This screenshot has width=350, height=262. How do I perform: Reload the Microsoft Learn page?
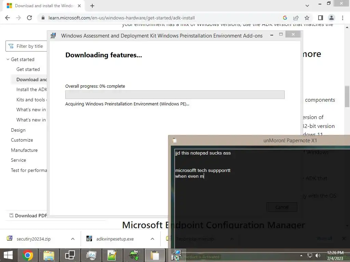[x=29, y=18]
